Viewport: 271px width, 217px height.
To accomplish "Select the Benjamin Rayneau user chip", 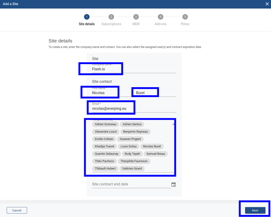I will tap(135, 131).
